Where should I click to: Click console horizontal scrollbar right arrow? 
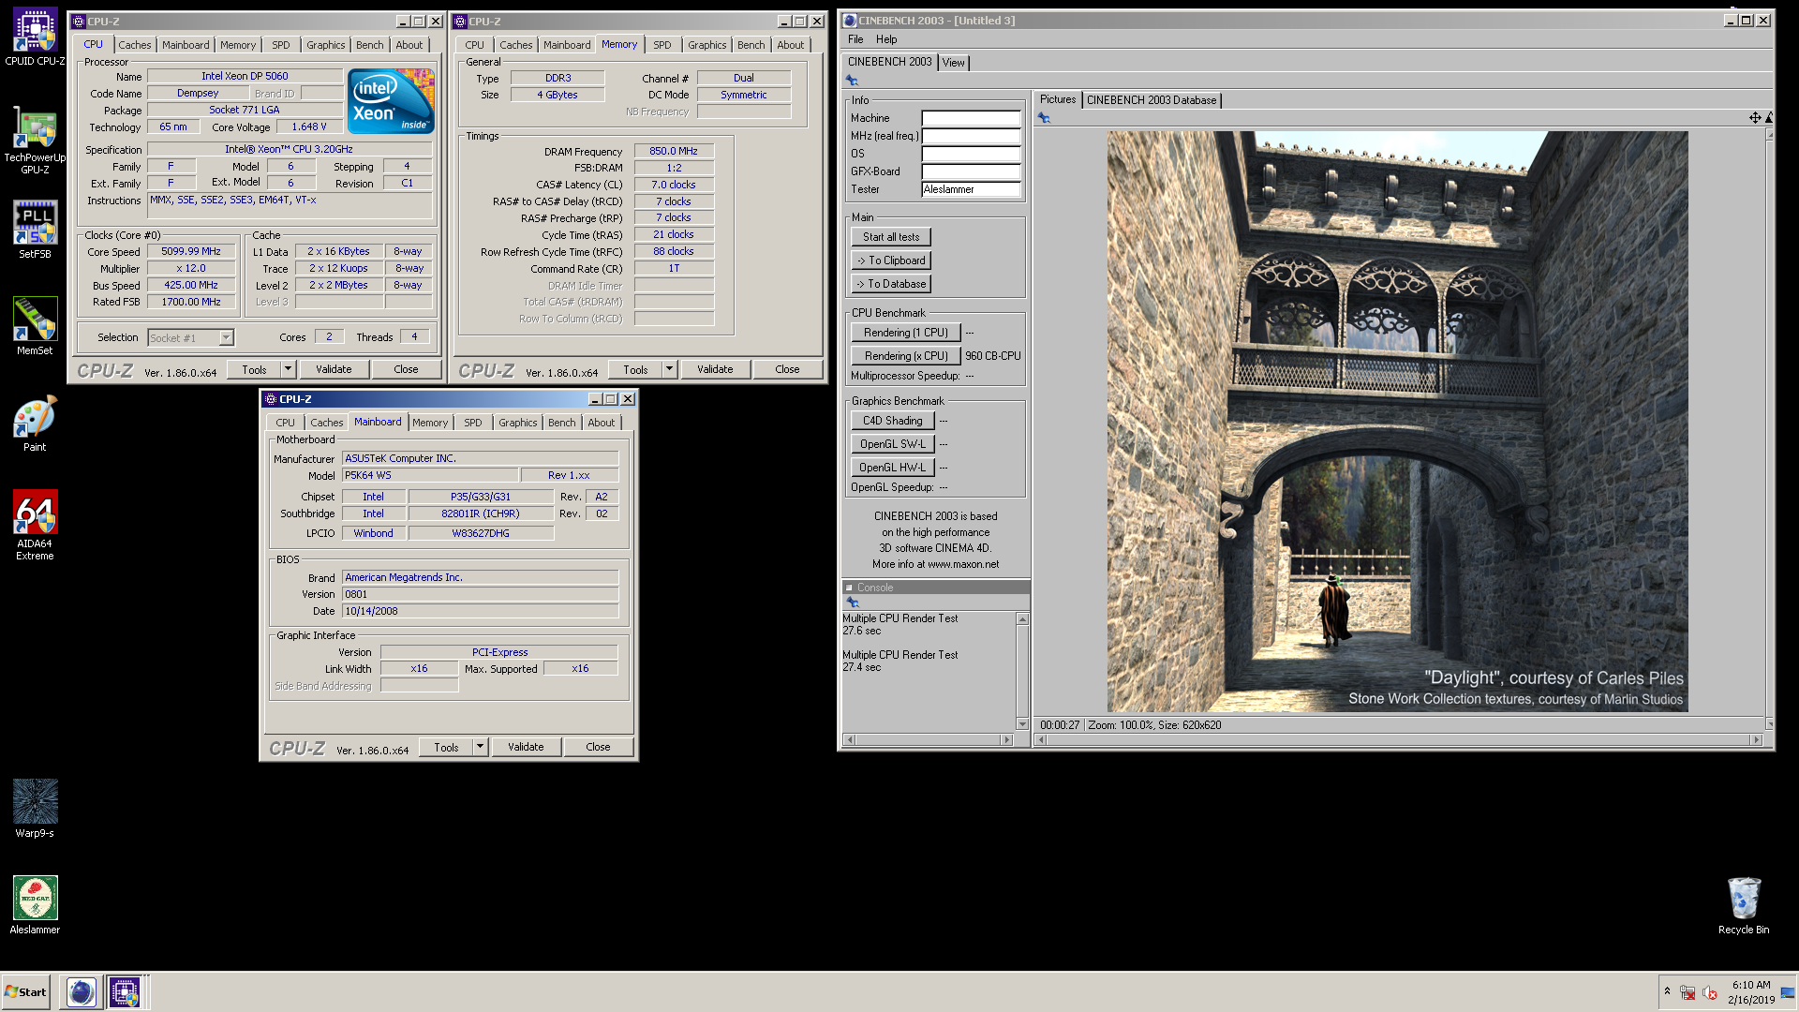[x=1007, y=739]
